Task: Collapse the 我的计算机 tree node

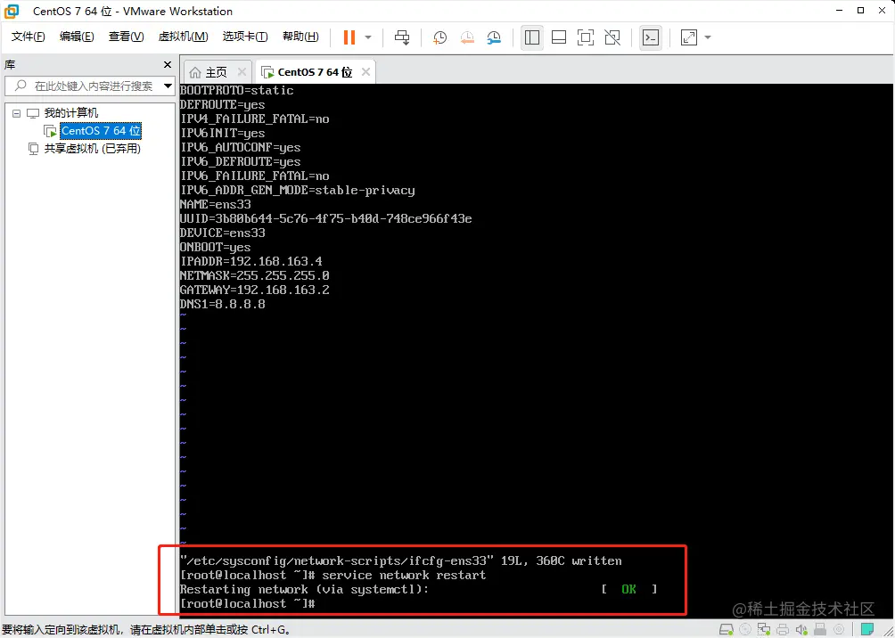Action: click(x=16, y=113)
